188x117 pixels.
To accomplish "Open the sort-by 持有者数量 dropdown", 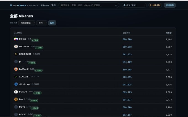I will (27, 23).
